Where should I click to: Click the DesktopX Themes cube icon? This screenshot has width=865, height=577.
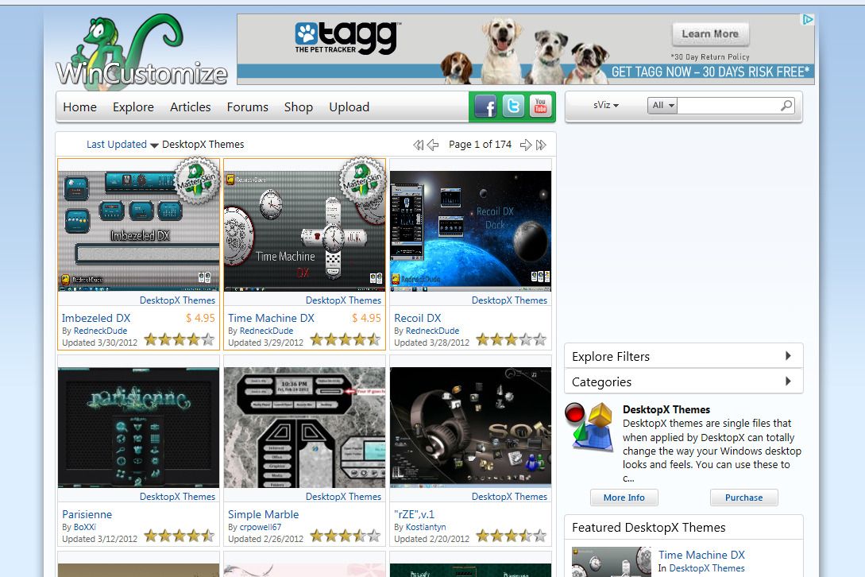tap(589, 427)
